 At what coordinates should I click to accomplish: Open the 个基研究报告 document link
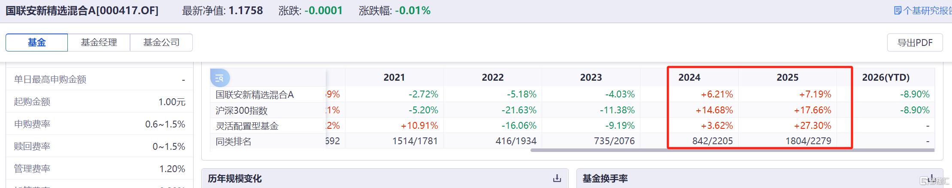pos(923,11)
